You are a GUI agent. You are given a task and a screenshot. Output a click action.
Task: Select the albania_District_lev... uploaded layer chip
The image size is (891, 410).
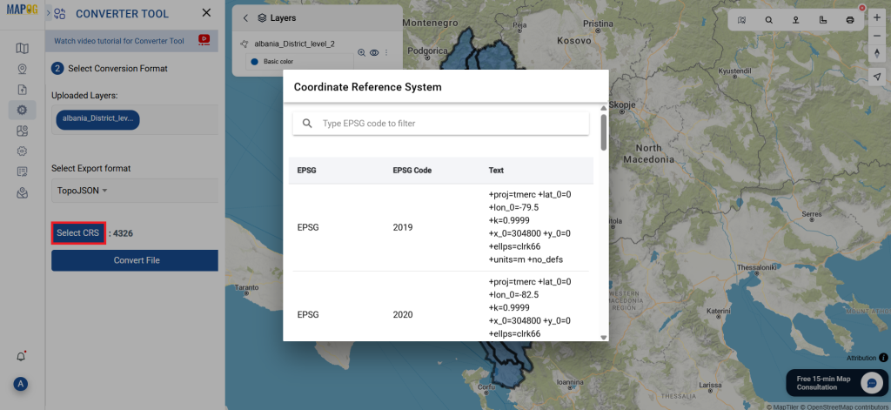pos(97,119)
